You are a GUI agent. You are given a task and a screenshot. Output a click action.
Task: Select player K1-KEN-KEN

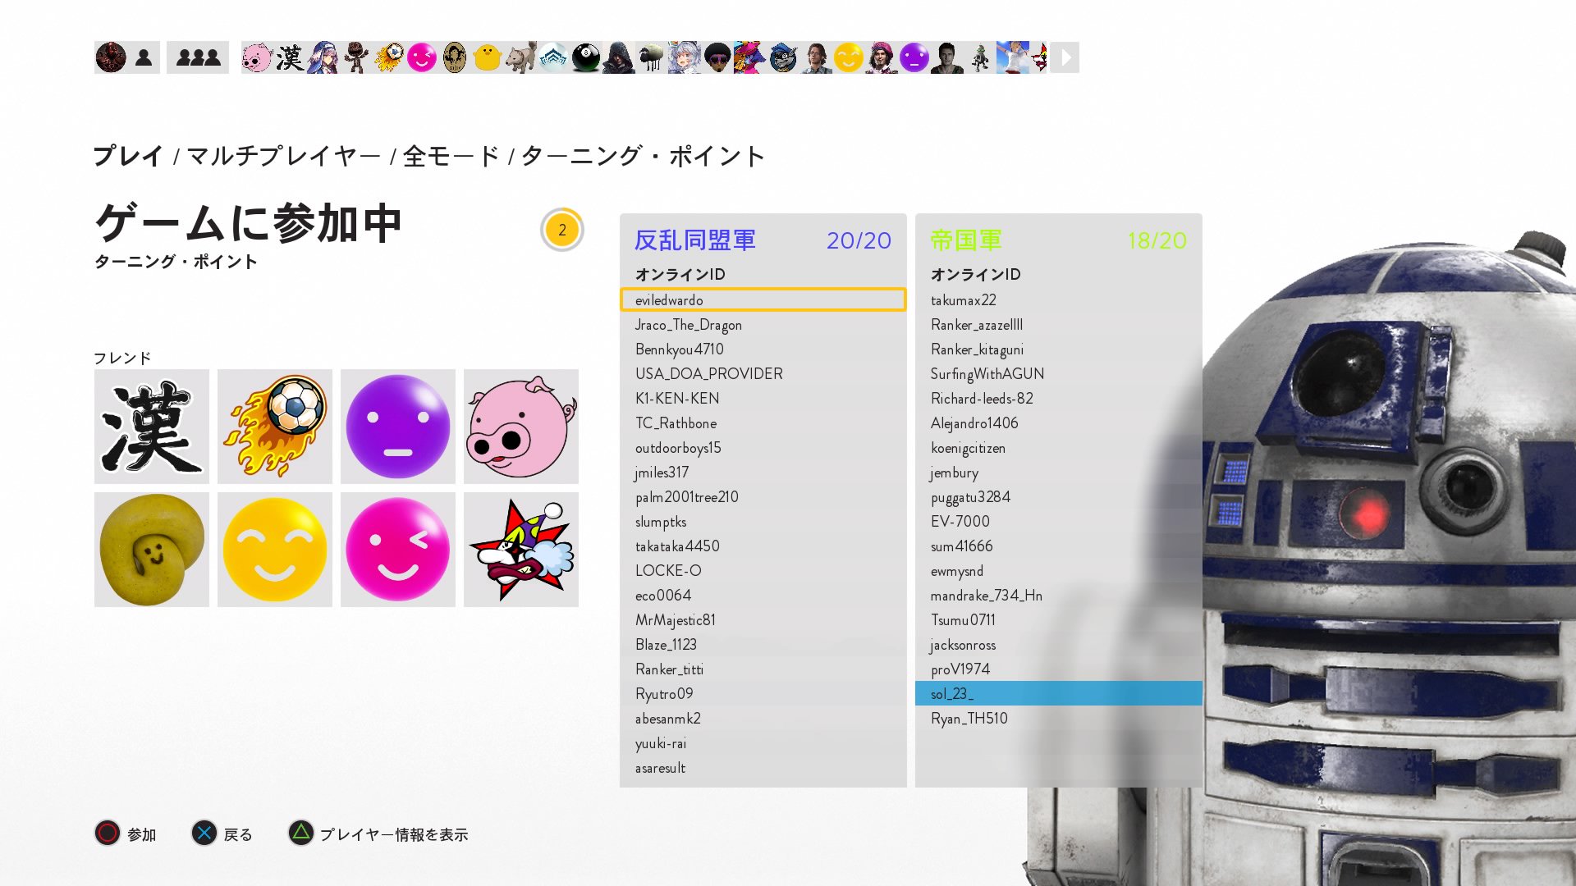click(x=763, y=399)
